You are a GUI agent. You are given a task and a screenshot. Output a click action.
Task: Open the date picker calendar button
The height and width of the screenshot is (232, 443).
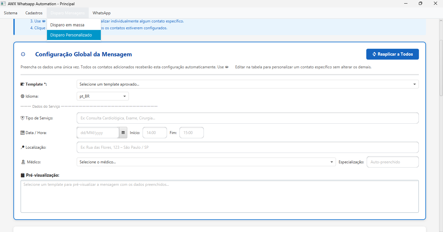point(123,132)
